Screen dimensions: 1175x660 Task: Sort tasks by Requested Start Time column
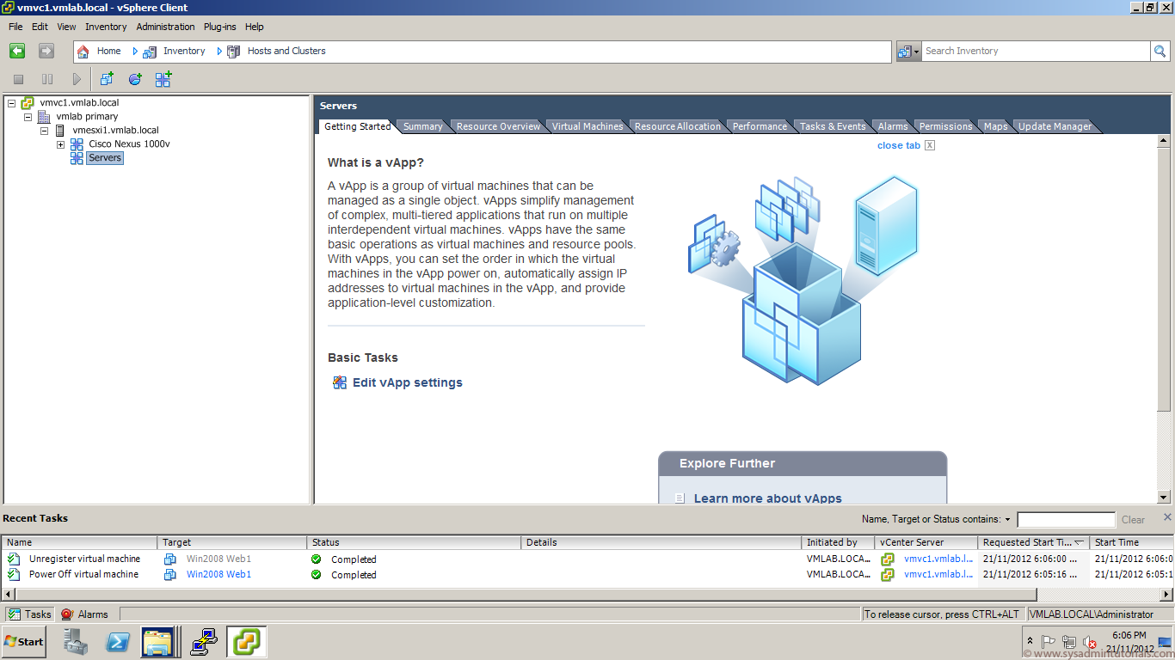[x=1033, y=542]
